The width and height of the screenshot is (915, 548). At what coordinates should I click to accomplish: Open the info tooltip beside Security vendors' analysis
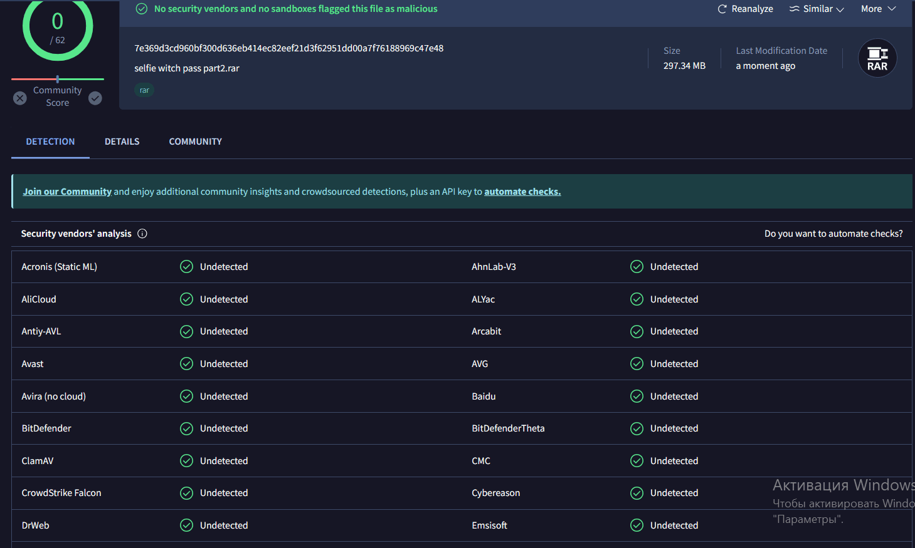point(142,234)
